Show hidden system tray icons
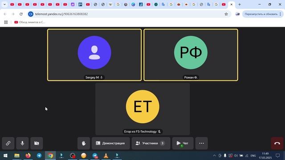285x160 pixels. pos(214,156)
